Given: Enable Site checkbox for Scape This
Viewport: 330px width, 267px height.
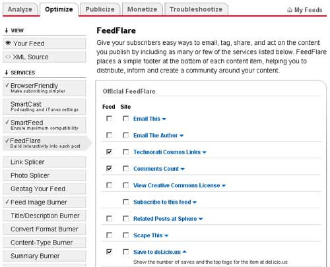Looking at the screenshot, I should tap(126, 235).
